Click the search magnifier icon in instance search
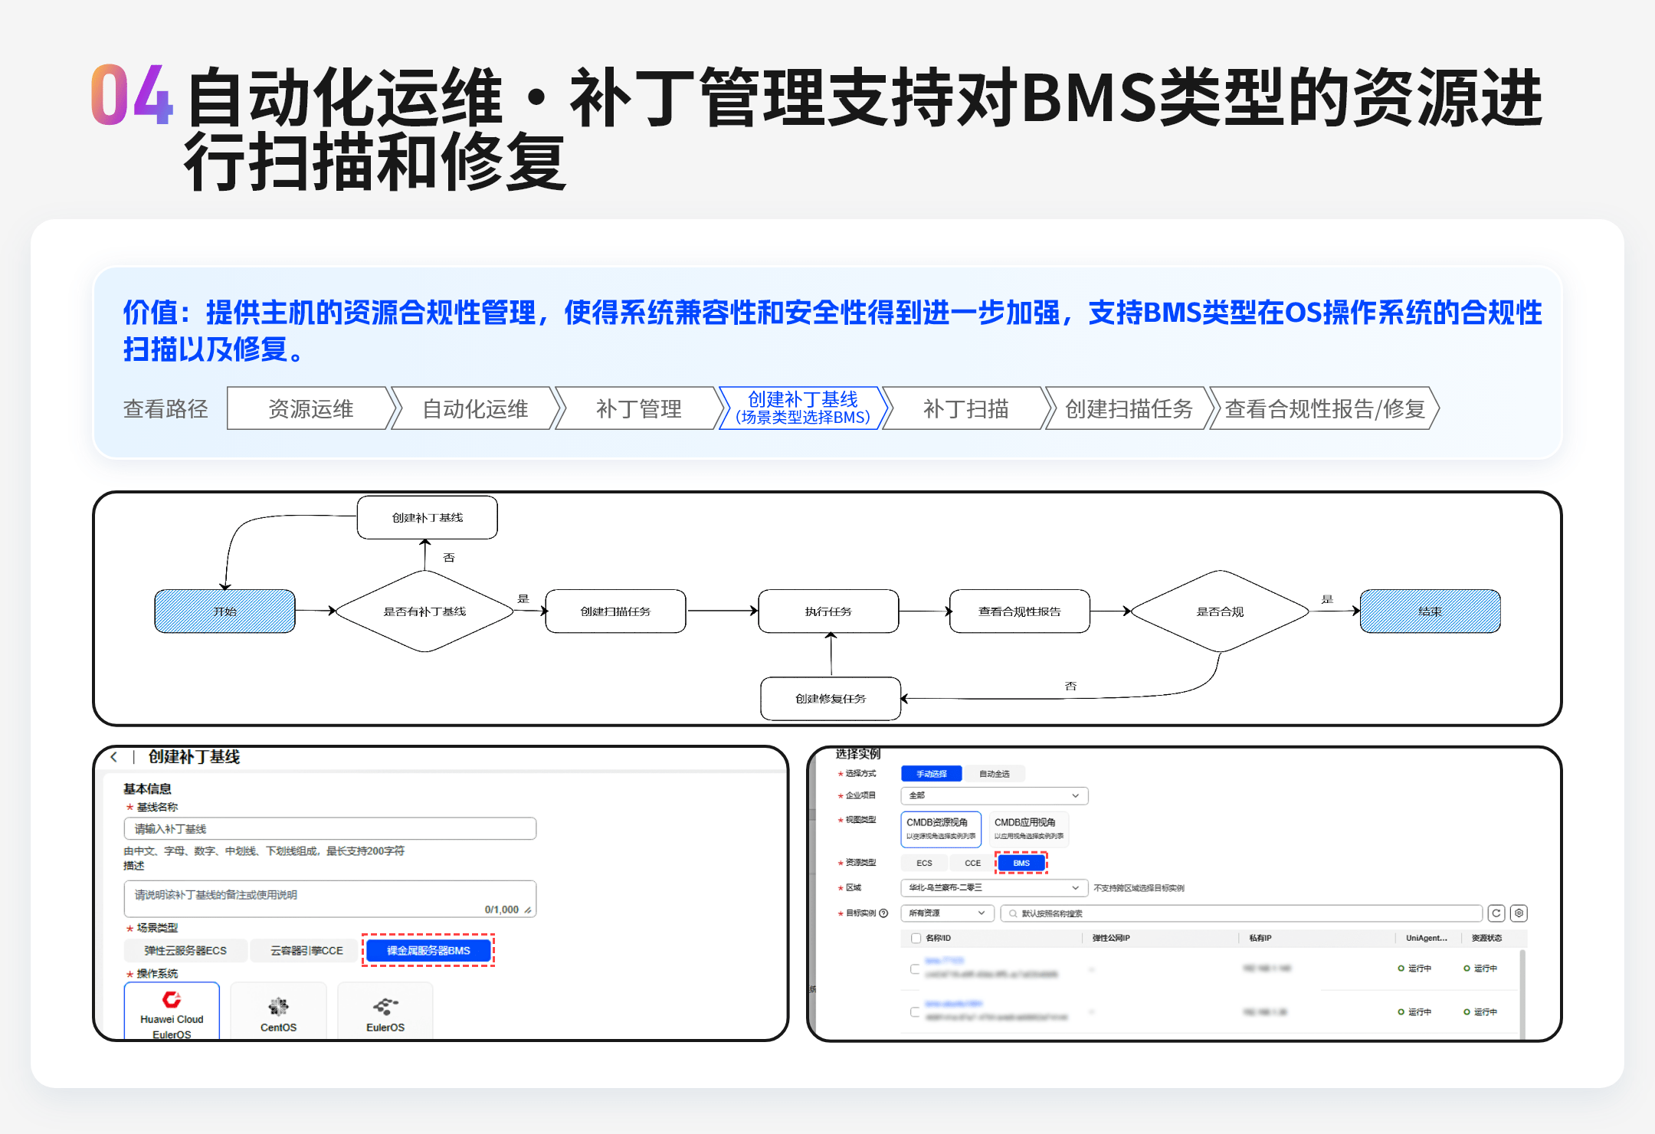The height and width of the screenshot is (1134, 1655). [1013, 913]
